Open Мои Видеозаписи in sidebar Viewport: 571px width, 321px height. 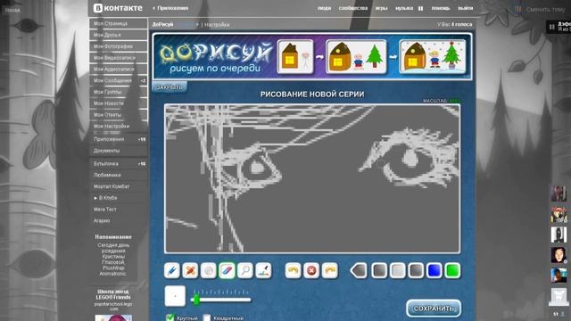pyautogui.click(x=119, y=58)
